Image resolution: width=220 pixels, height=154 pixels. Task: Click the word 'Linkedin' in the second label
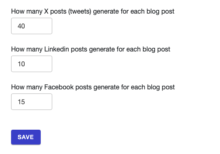point(57,49)
